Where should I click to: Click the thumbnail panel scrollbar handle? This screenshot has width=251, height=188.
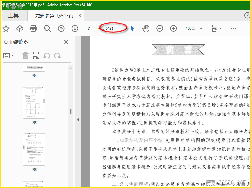[x=71, y=111]
